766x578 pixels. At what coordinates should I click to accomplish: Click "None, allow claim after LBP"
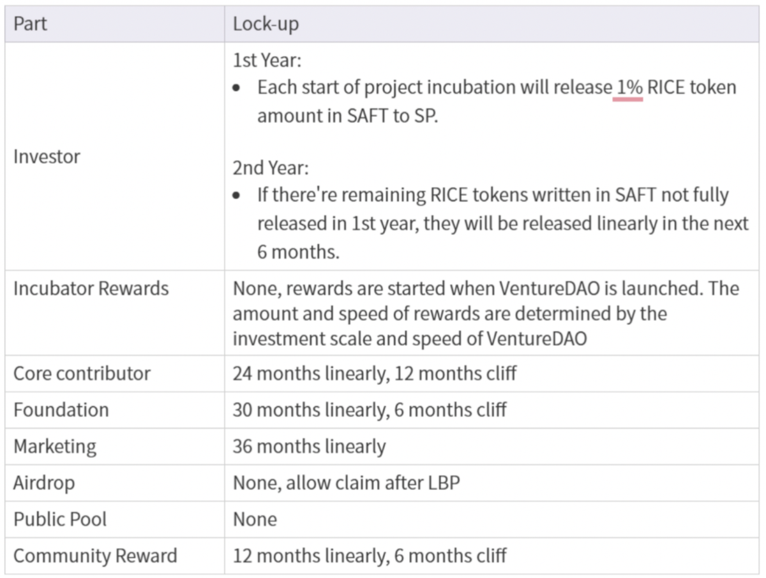pyautogui.click(x=345, y=482)
